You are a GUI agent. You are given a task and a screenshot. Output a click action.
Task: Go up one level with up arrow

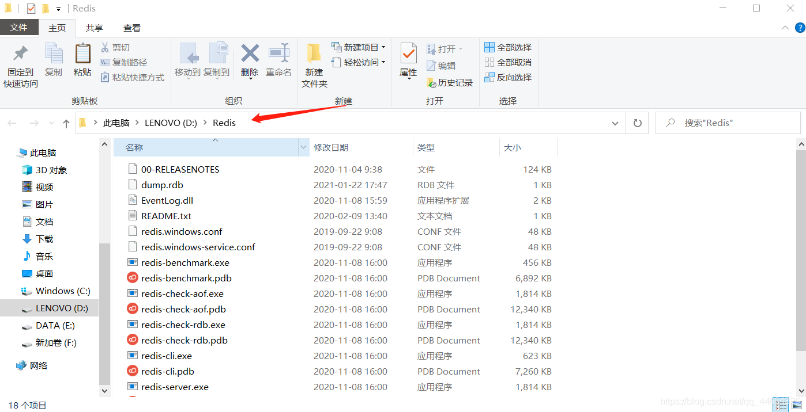[x=66, y=123]
